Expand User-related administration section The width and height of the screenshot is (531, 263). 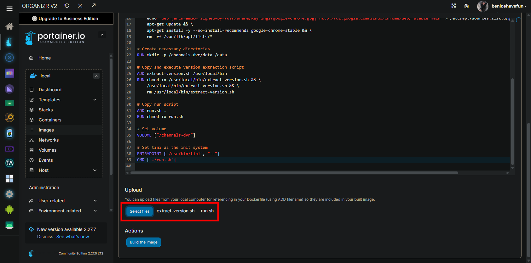pyautogui.click(x=95, y=201)
